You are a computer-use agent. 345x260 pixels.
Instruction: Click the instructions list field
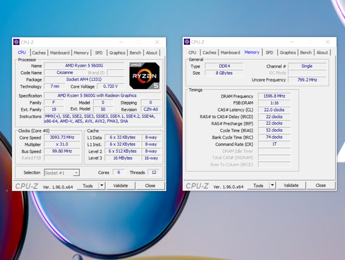(103, 119)
